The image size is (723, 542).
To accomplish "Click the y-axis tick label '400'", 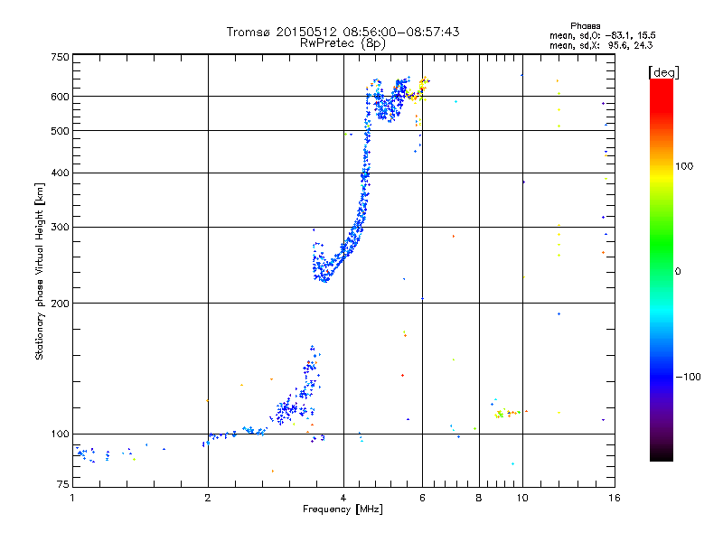I will (61, 173).
